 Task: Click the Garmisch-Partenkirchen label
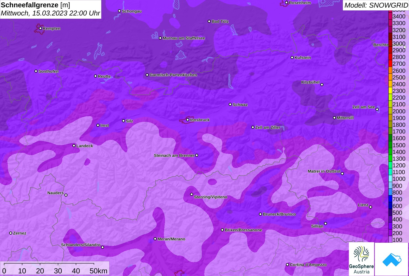(173, 75)
